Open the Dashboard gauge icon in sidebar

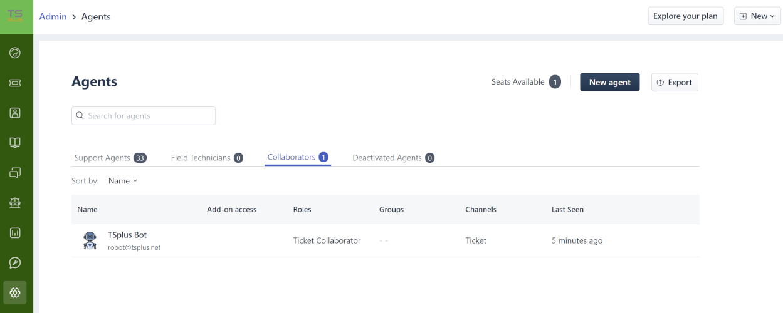click(15, 53)
